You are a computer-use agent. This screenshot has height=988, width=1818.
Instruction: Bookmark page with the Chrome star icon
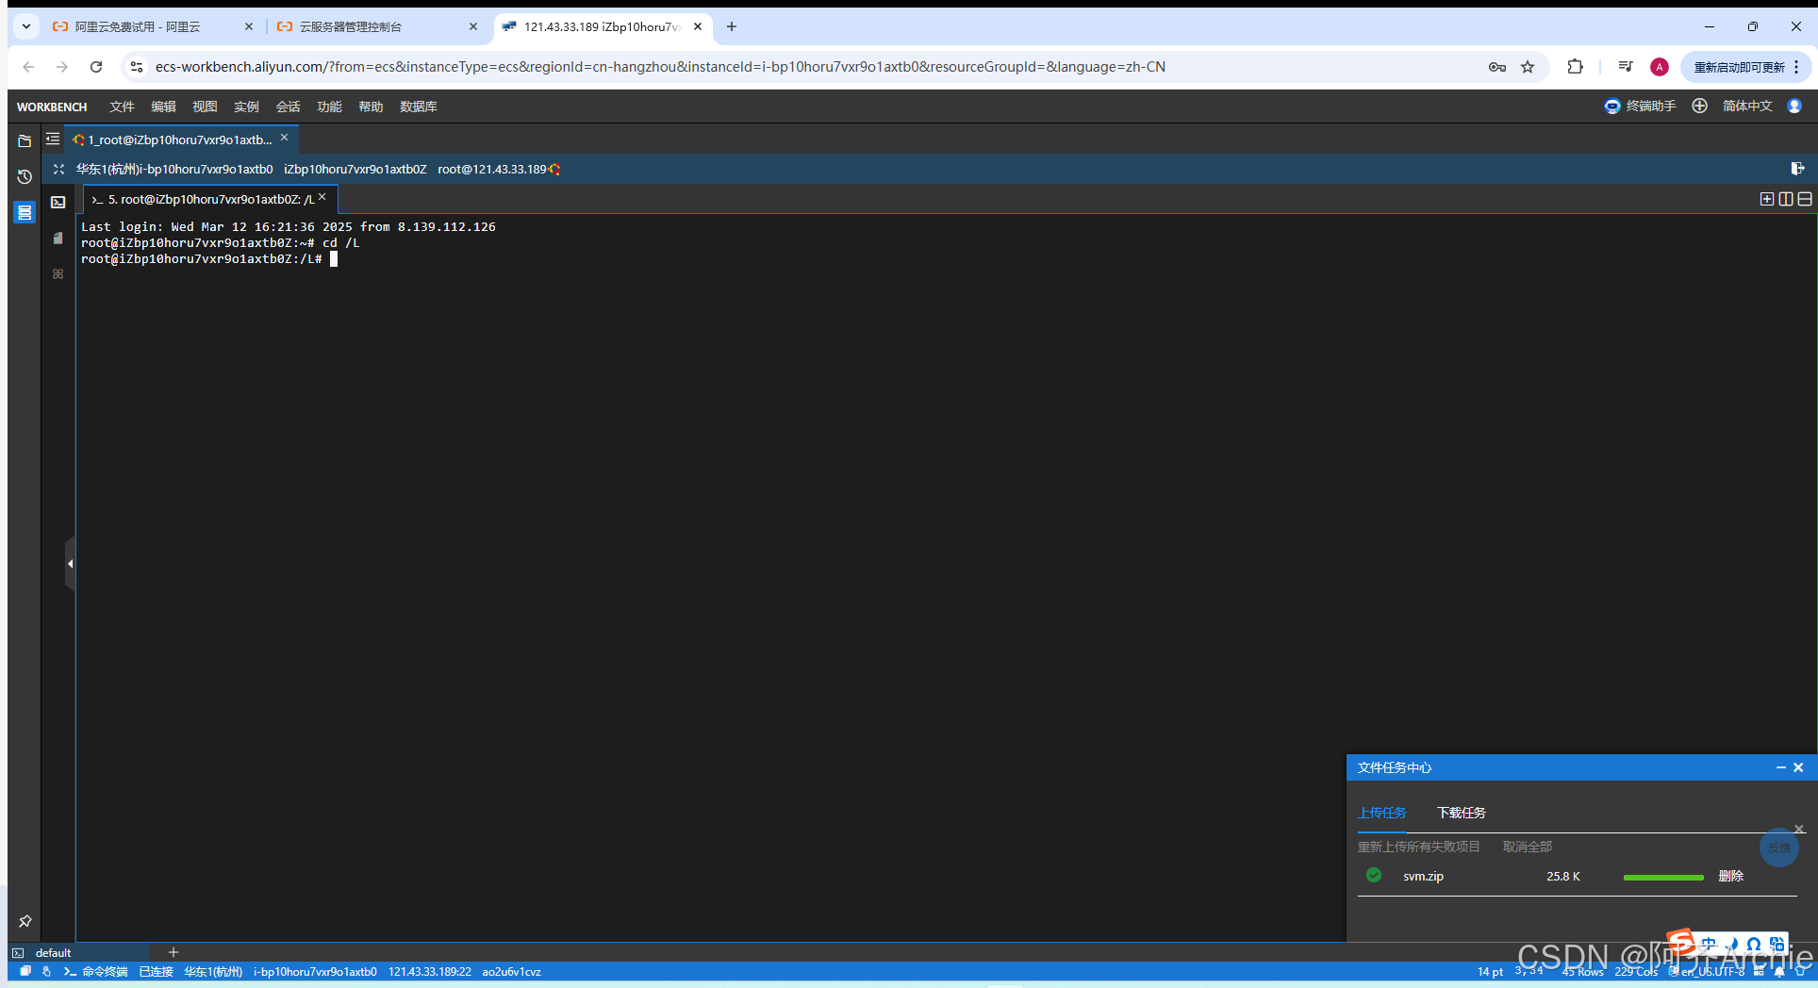pyautogui.click(x=1528, y=67)
